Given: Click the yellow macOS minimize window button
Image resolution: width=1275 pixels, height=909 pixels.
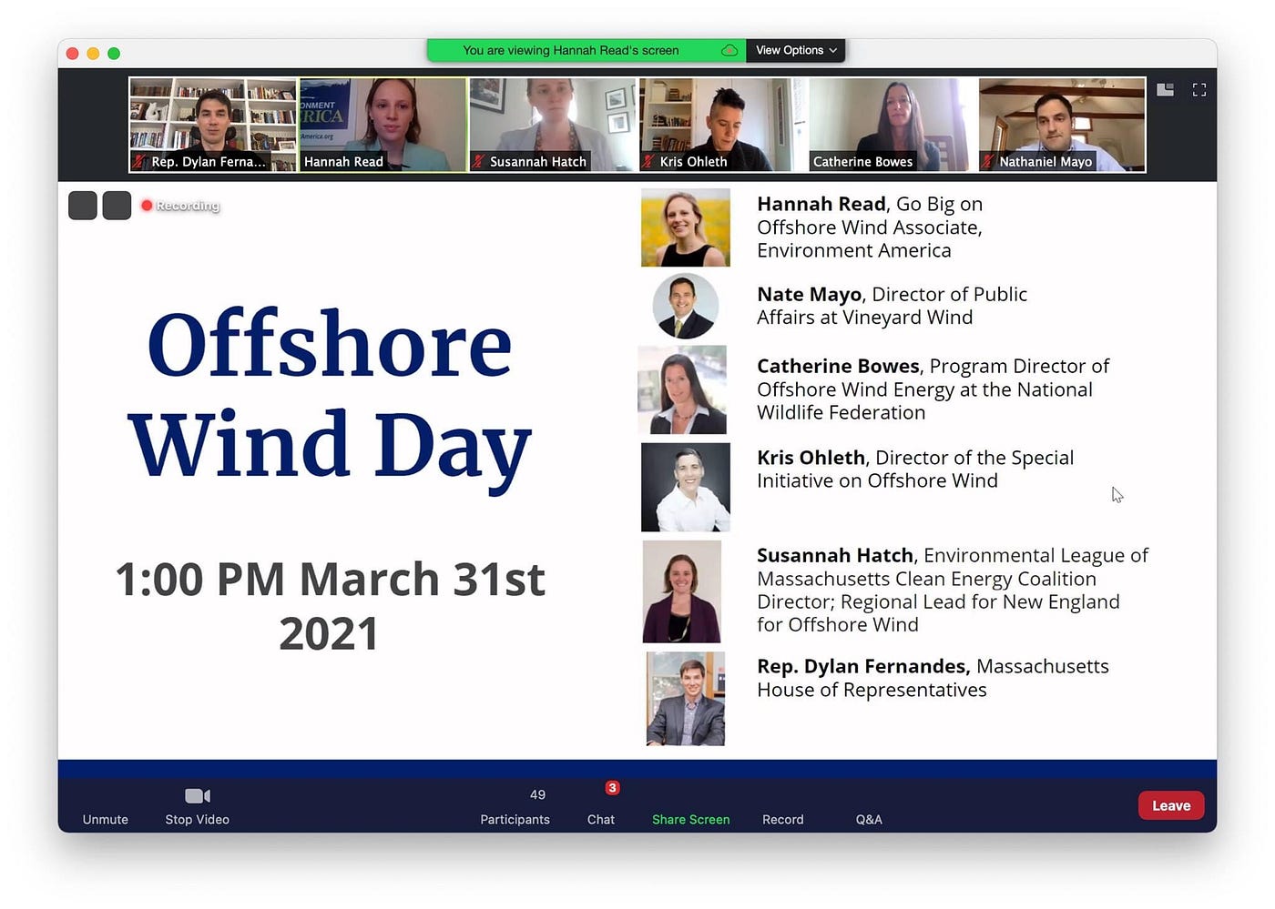Looking at the screenshot, I should [x=93, y=54].
